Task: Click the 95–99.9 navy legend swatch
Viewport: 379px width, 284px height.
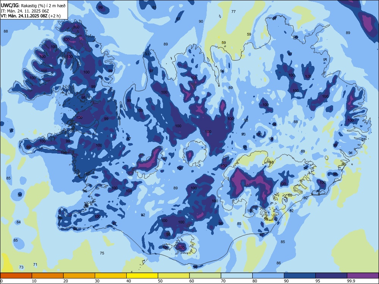Action: 331,276
